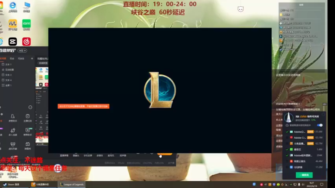Click the microphone icon in system tray

[x=299, y=185]
